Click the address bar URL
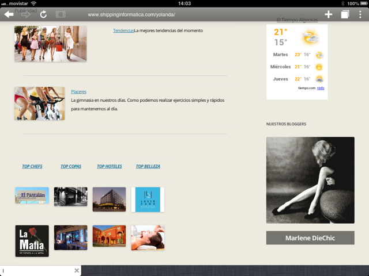The image size is (369, 276). tap(131, 14)
